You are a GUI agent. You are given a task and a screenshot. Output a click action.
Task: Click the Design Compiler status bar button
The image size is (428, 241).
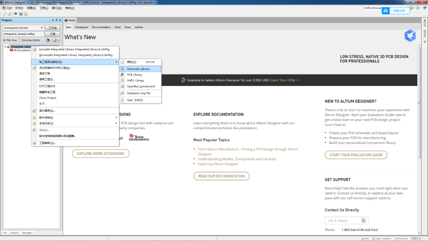382,239
